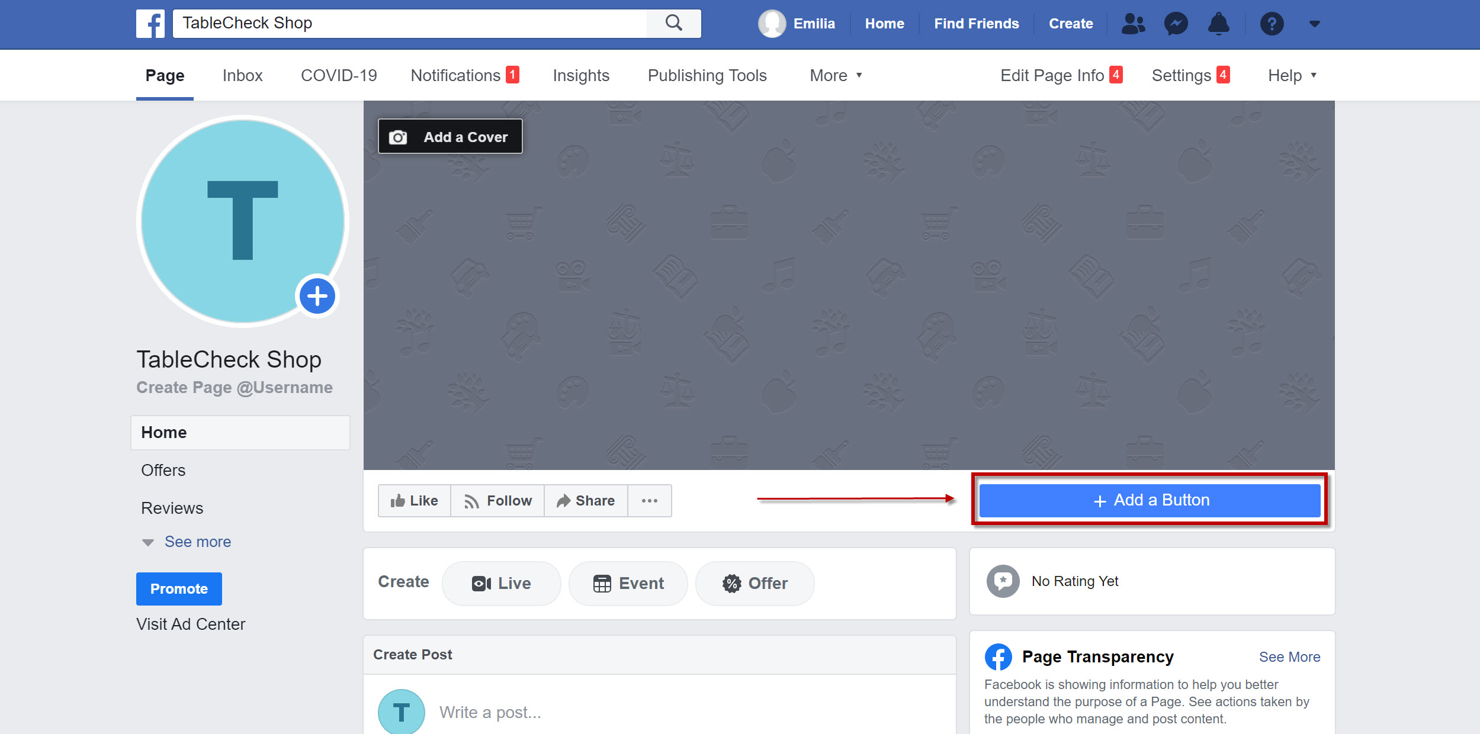Screen dimensions: 1480x734
Task: Click the TableCheck Shop page title
Action: coord(229,359)
